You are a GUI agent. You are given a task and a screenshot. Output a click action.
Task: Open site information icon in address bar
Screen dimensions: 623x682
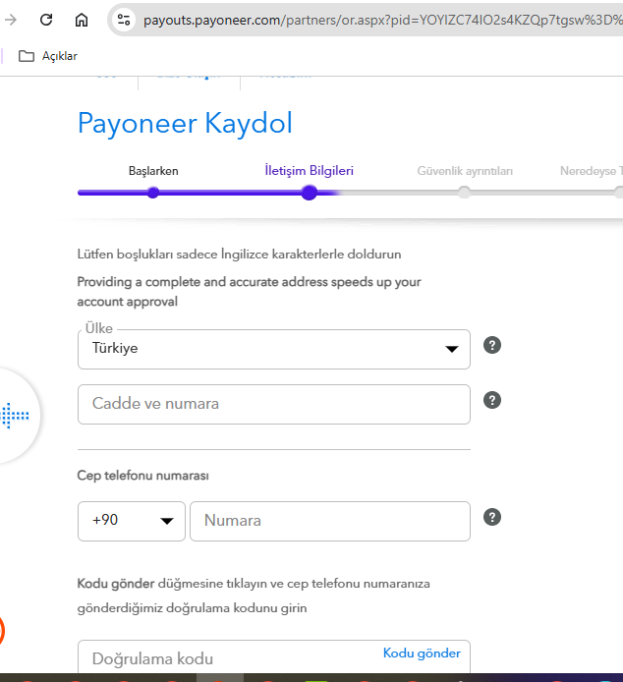pos(124,20)
